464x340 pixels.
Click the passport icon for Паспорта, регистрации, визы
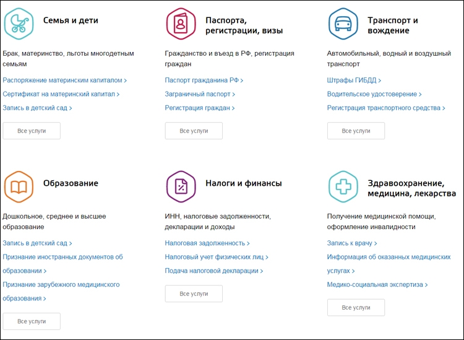pyautogui.click(x=181, y=24)
